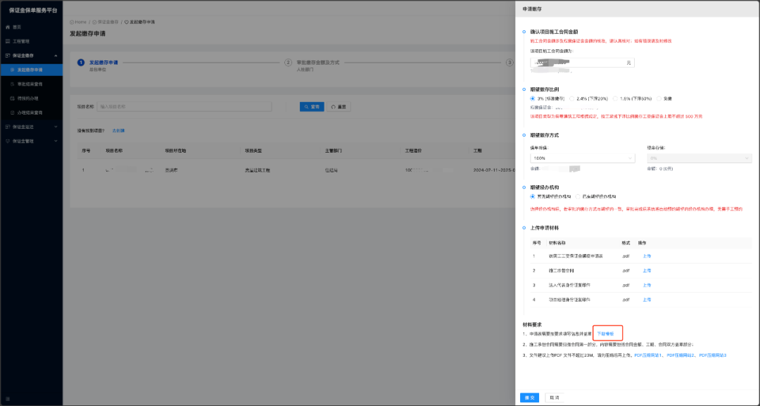Expand the 保证金退还 sidebar menu
Image resolution: width=760 pixels, height=406 pixels.
click(56, 127)
